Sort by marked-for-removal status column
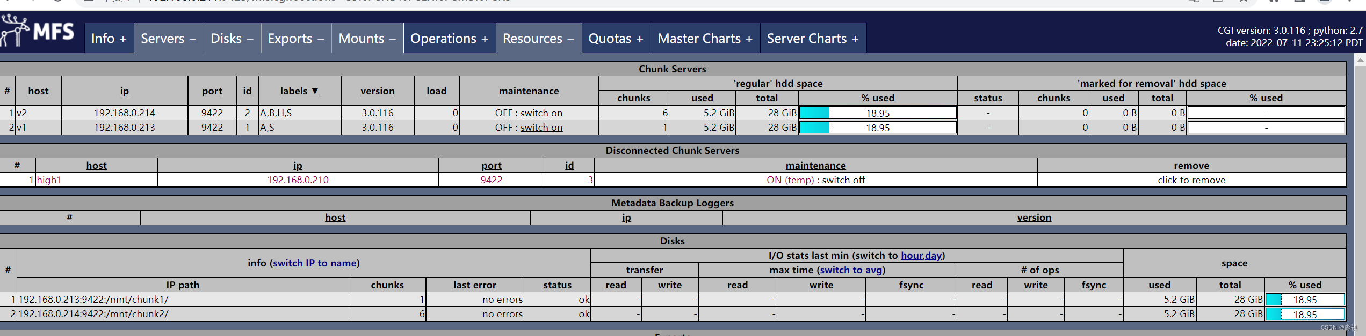The width and height of the screenshot is (1366, 336). point(988,98)
